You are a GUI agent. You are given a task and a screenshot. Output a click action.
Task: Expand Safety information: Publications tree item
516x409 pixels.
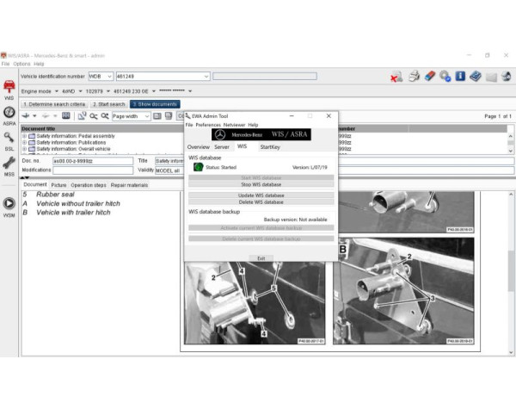[x=24, y=142]
